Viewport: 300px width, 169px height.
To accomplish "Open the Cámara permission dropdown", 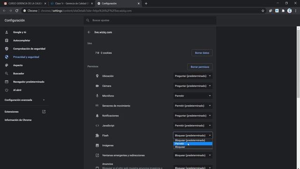I will click(193, 86).
